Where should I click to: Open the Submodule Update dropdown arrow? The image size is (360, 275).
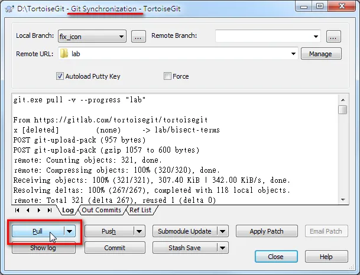click(222, 231)
